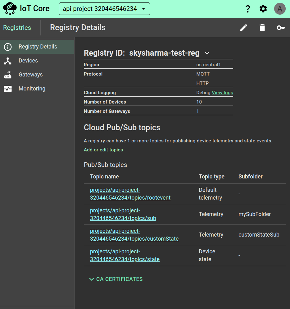Click the key icon in header

[281, 28]
